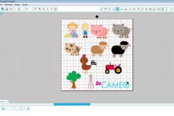Image resolution: width=174 pixels, height=116 pixels.
Task: Open the Replicate panel icon
Action: 150,9
